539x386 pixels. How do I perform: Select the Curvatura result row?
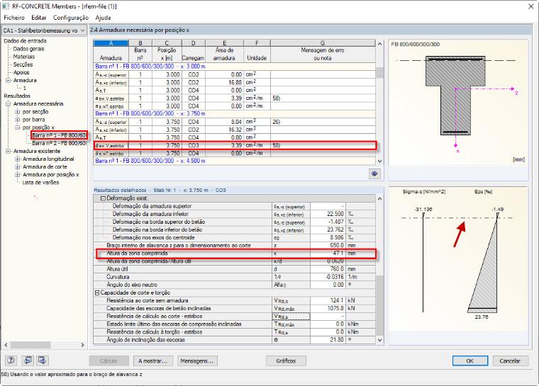234,277
